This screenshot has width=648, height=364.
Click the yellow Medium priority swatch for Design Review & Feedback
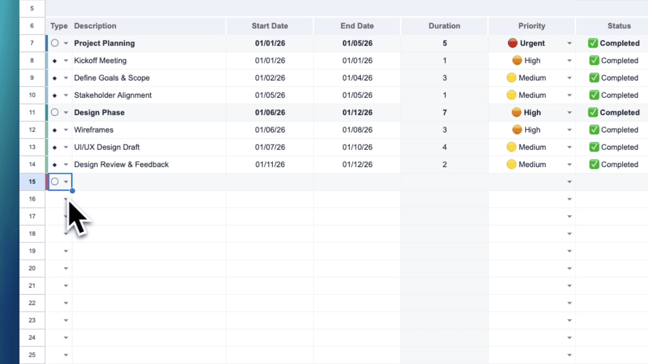click(511, 164)
